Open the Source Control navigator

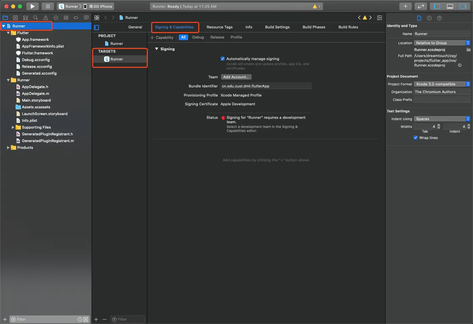15,18
